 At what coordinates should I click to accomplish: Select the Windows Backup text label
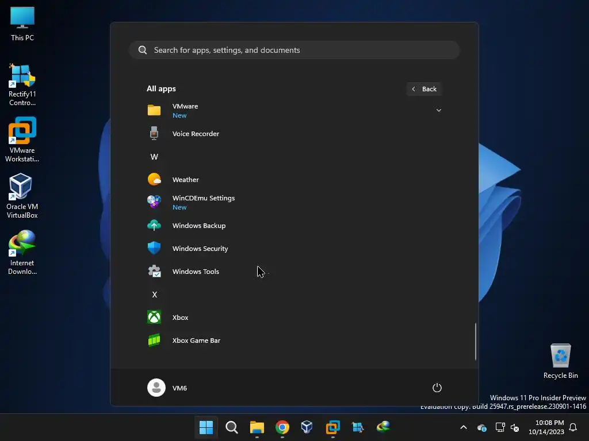click(198, 225)
